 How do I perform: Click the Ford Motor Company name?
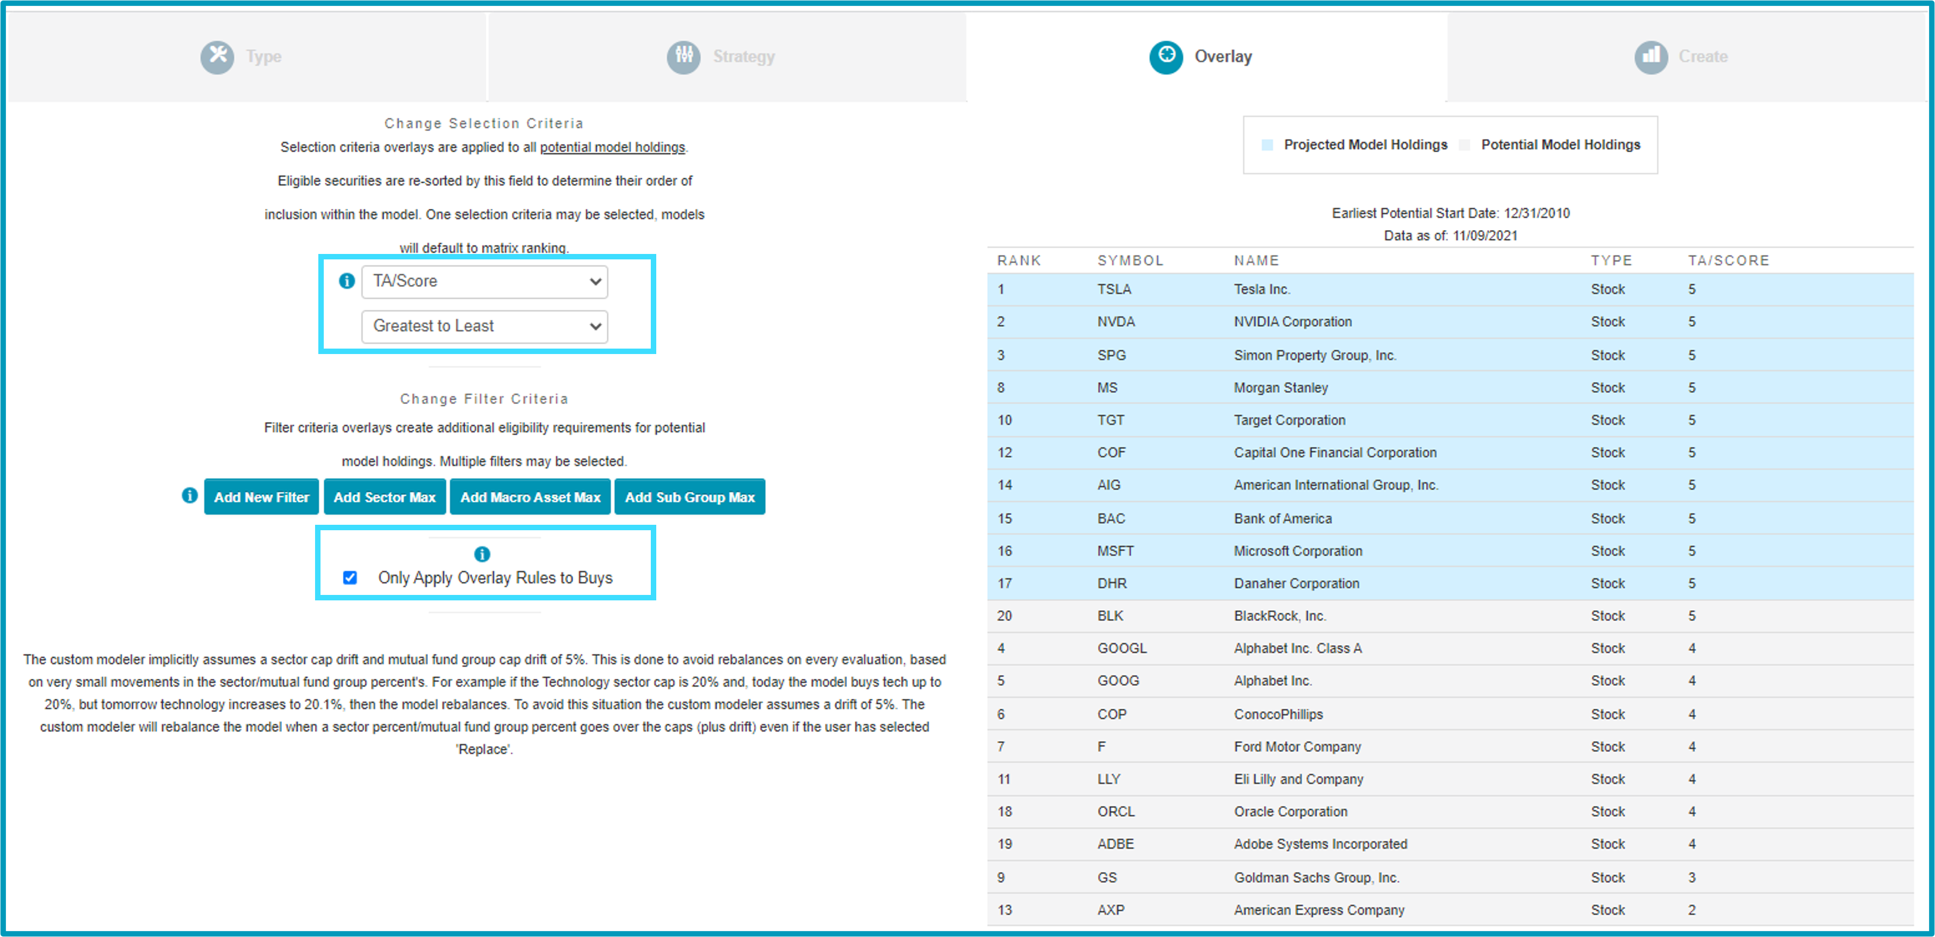(1297, 746)
